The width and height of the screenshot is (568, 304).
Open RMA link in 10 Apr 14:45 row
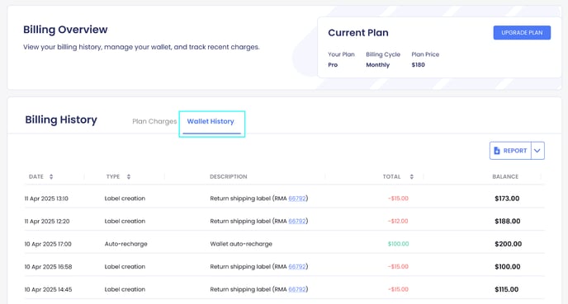[x=297, y=289]
